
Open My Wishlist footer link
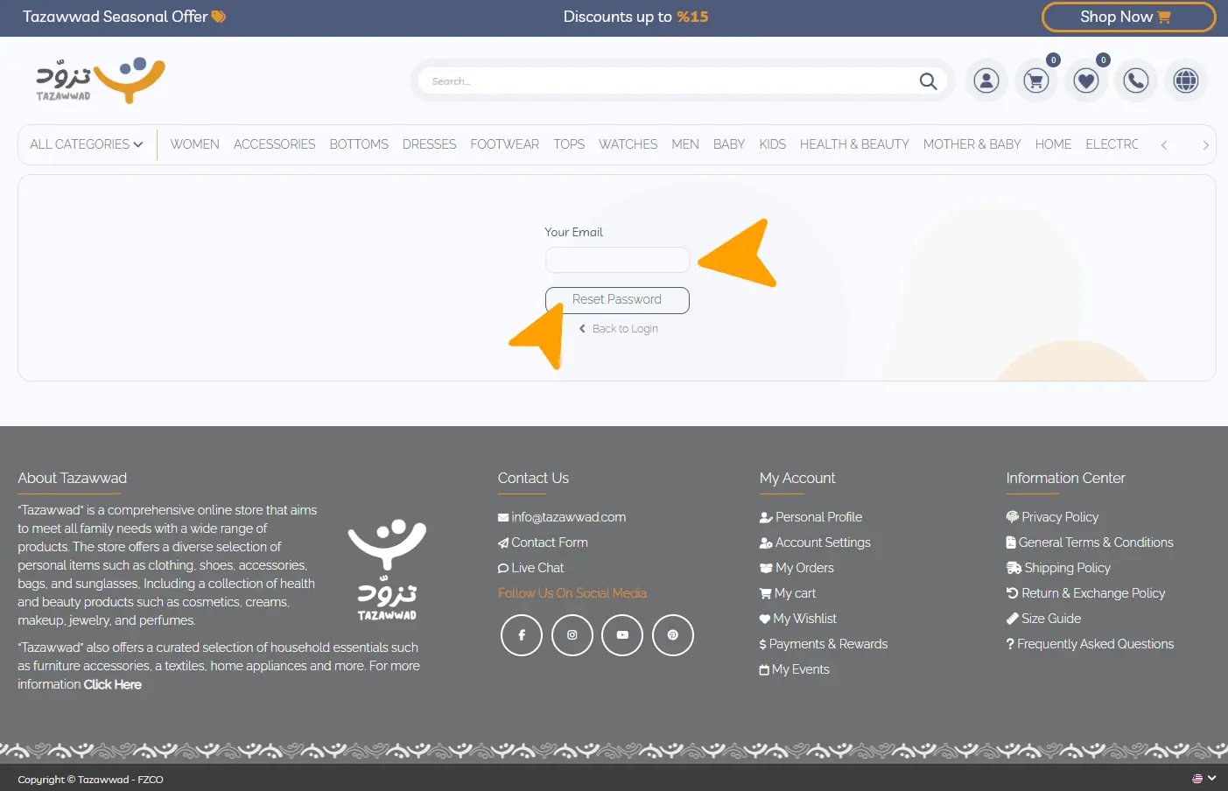pyautogui.click(x=798, y=619)
